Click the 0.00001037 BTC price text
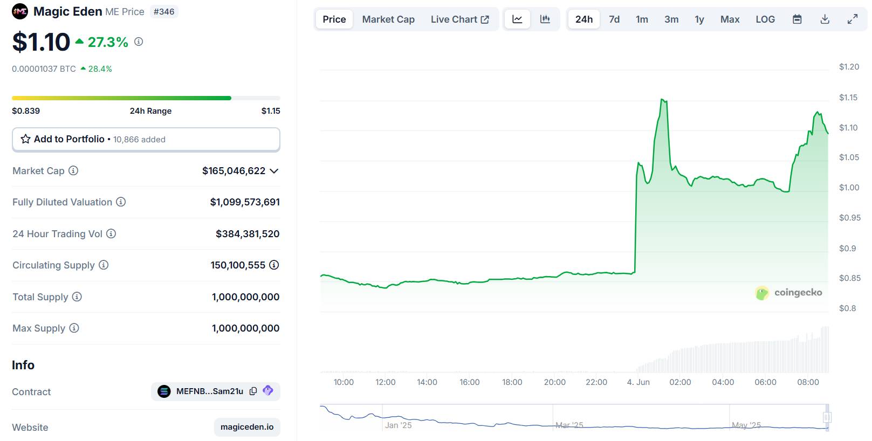Screen dimensions: 872x441 tap(44, 69)
